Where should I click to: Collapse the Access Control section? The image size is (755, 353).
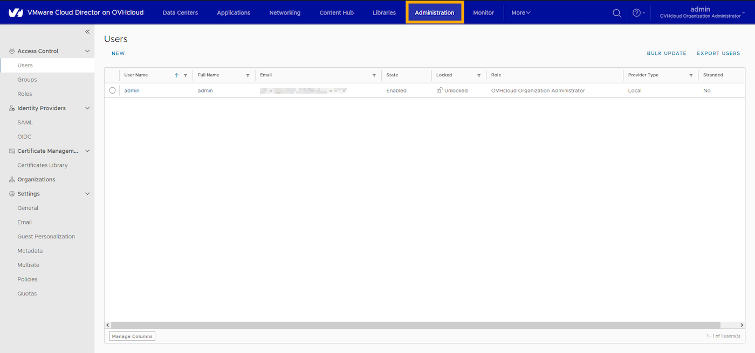(x=87, y=51)
